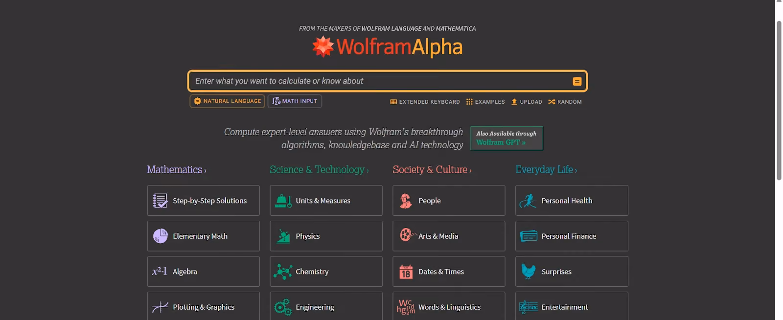Viewport: 783px width, 320px height.
Task: Click the 'Also Available through' text
Action: [x=507, y=134]
